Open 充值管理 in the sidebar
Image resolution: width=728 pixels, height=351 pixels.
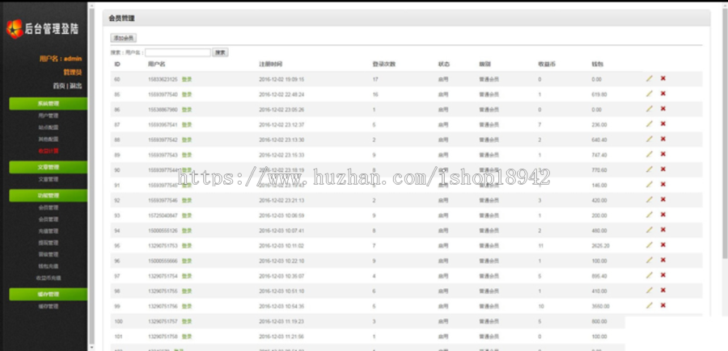tap(49, 231)
